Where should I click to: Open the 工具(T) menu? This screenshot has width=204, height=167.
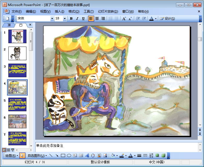click(x=89, y=12)
